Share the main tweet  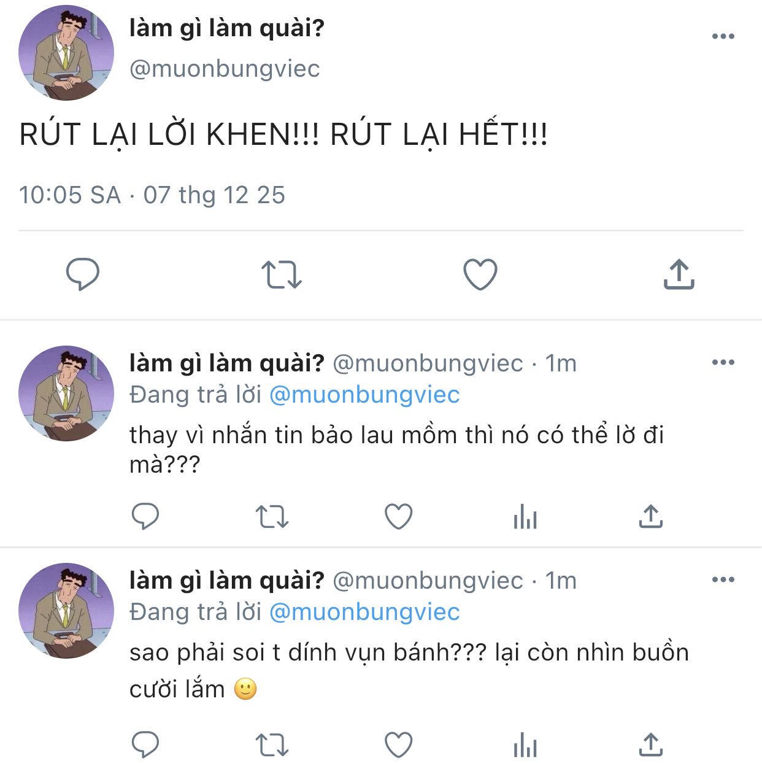[679, 274]
